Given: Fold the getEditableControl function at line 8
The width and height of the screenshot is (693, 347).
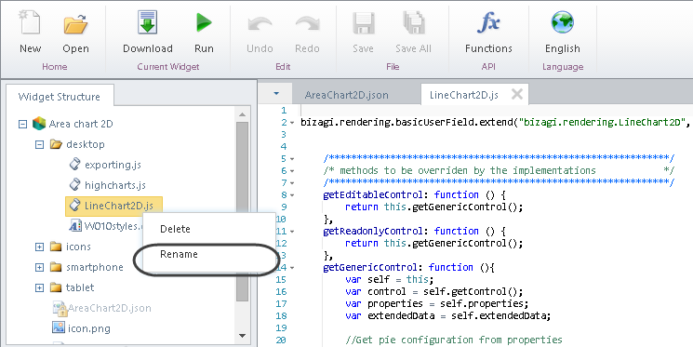Looking at the screenshot, I should 292,195.
